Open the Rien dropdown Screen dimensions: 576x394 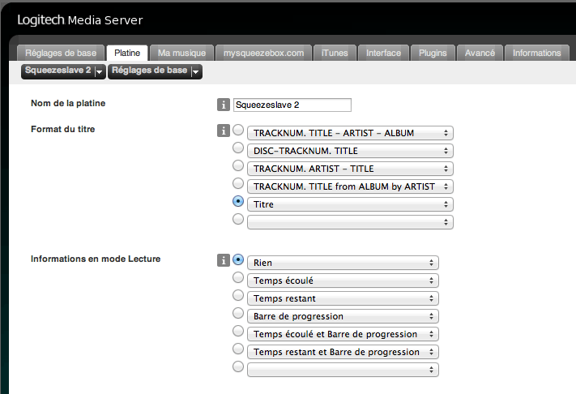click(343, 263)
